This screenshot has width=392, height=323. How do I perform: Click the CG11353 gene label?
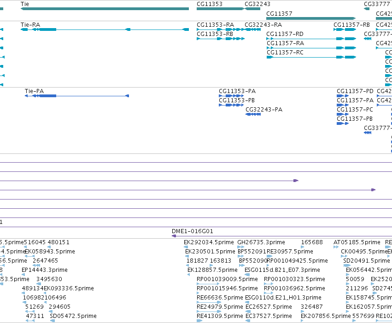(x=210, y=4)
